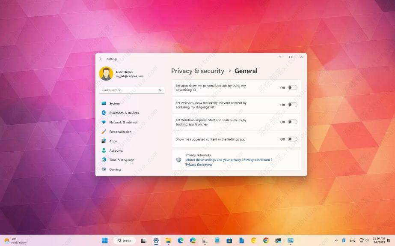Image resolution: width=395 pixels, height=246 pixels.
Task: Open Windows Start menu
Action: coord(105,240)
